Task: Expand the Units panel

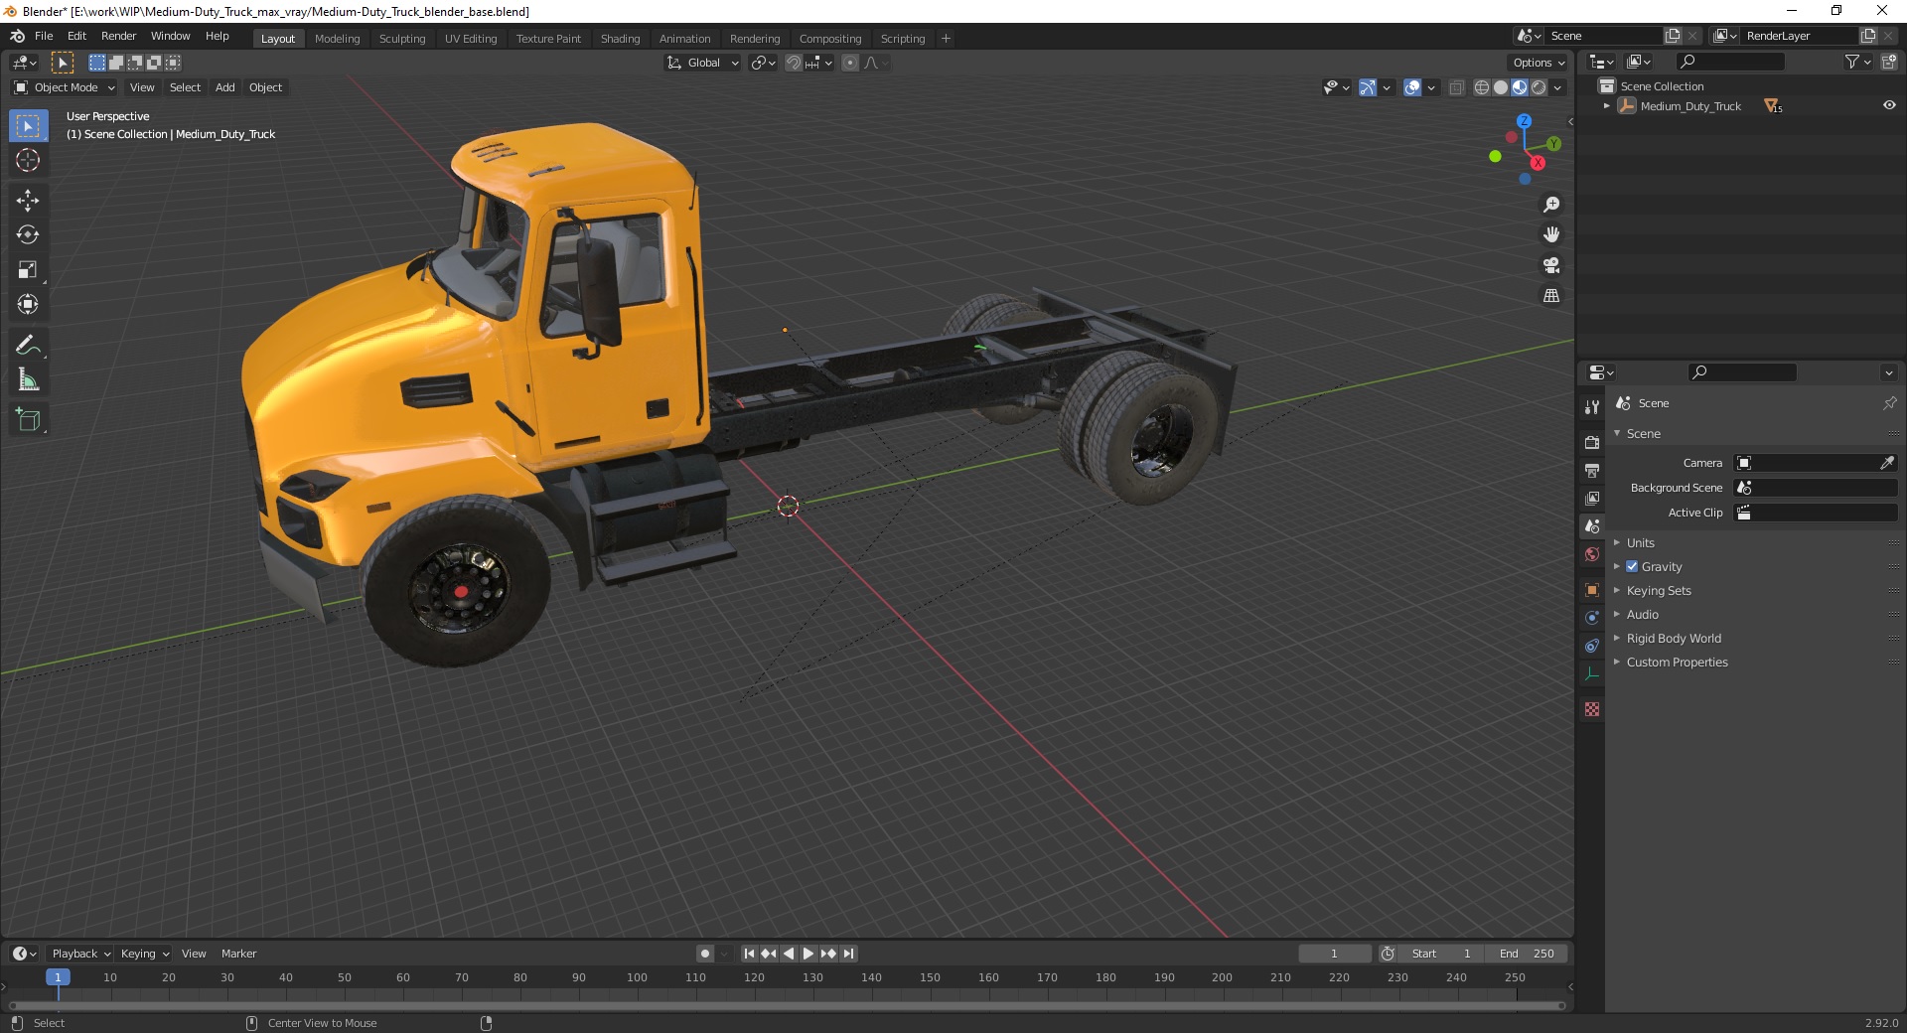Action: (1641, 542)
